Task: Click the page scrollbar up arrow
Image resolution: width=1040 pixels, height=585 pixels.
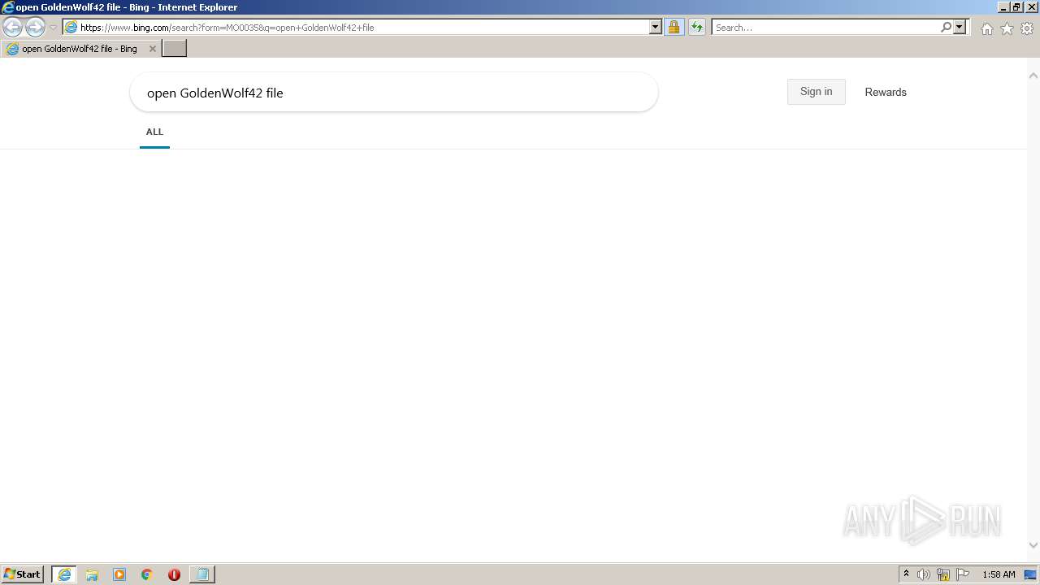Action: 1033,76
